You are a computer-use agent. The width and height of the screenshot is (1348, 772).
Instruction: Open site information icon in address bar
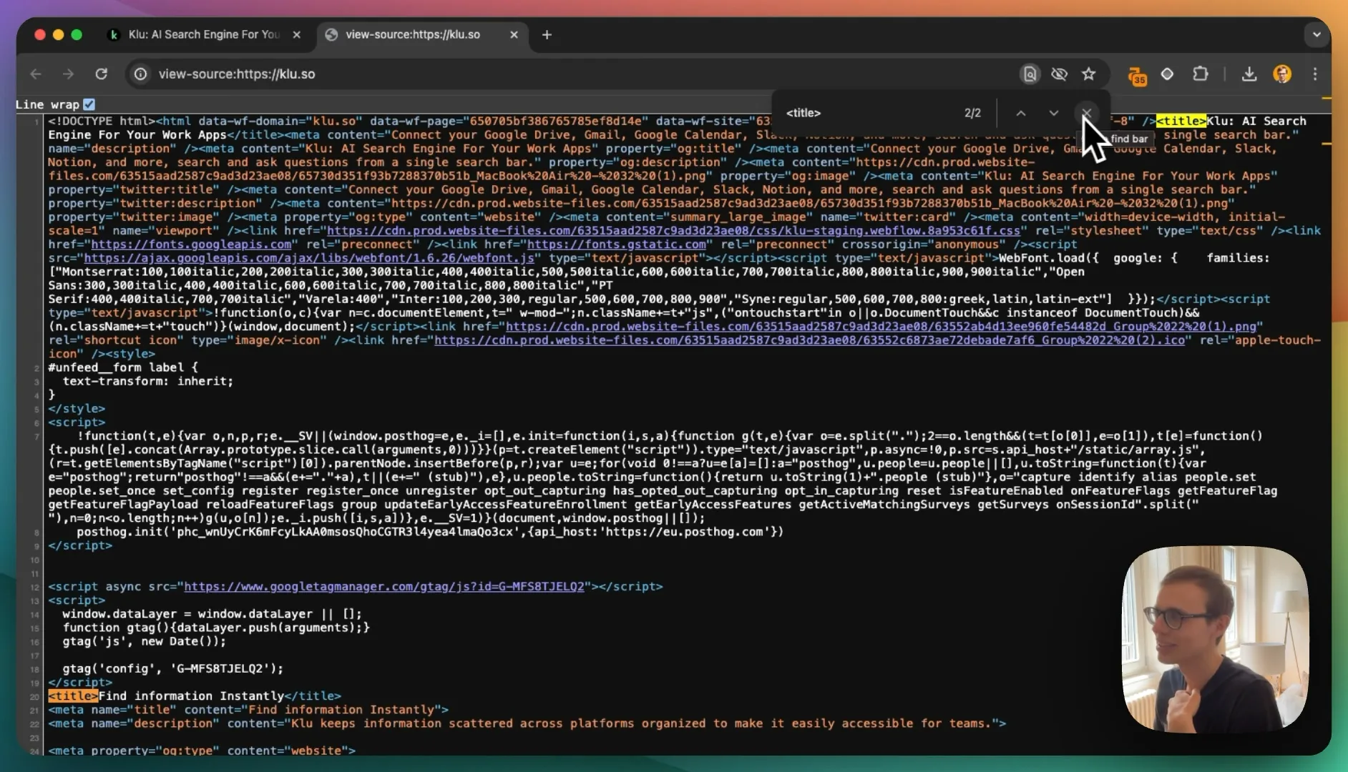click(141, 74)
